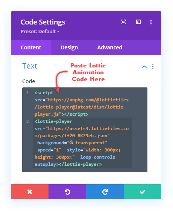Click on line number 1 in editor

(x=27, y=93)
